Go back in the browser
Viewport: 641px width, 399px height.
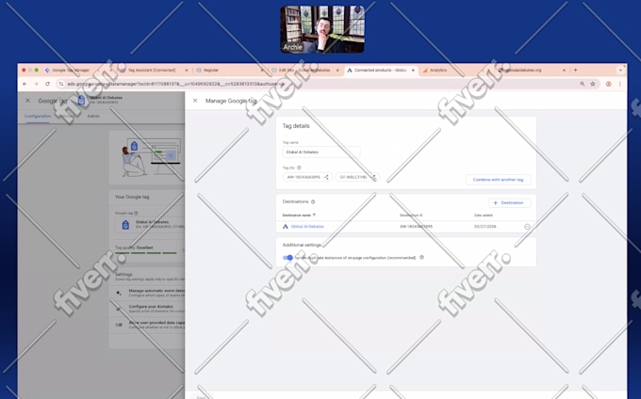[x=25, y=84]
